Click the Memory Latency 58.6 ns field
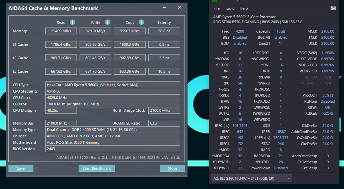The image size is (344, 189). [x=164, y=31]
